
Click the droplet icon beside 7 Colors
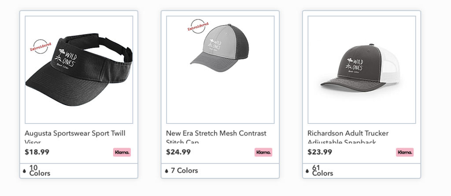[x=166, y=171]
